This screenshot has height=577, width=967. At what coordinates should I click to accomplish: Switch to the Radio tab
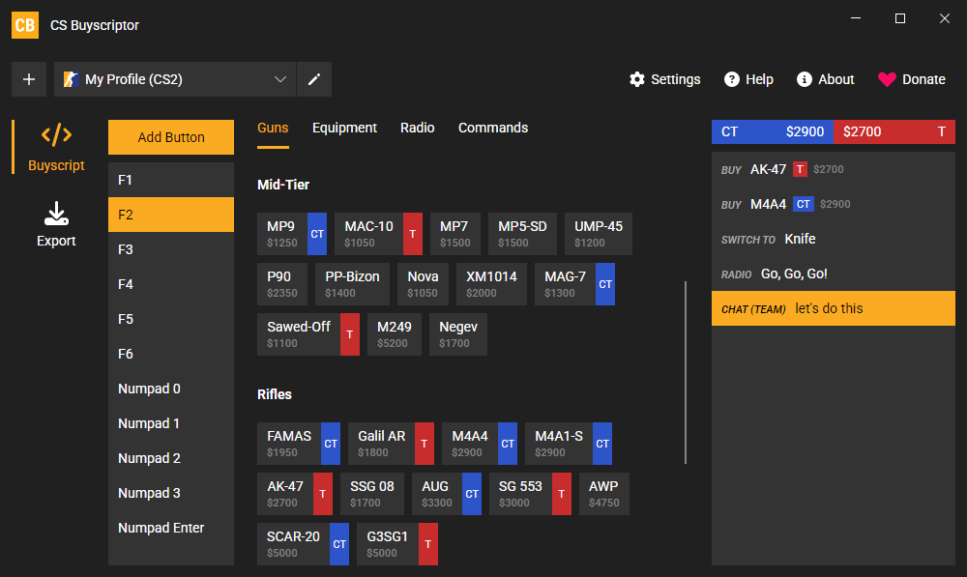[418, 129]
